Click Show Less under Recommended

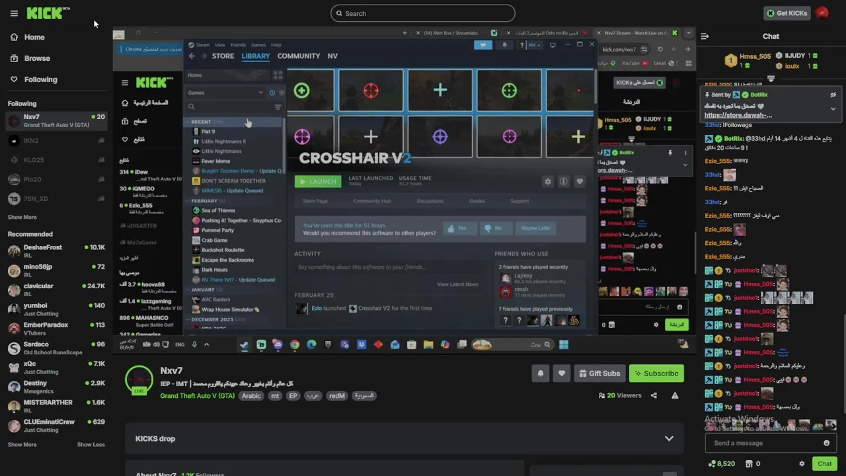click(91, 444)
